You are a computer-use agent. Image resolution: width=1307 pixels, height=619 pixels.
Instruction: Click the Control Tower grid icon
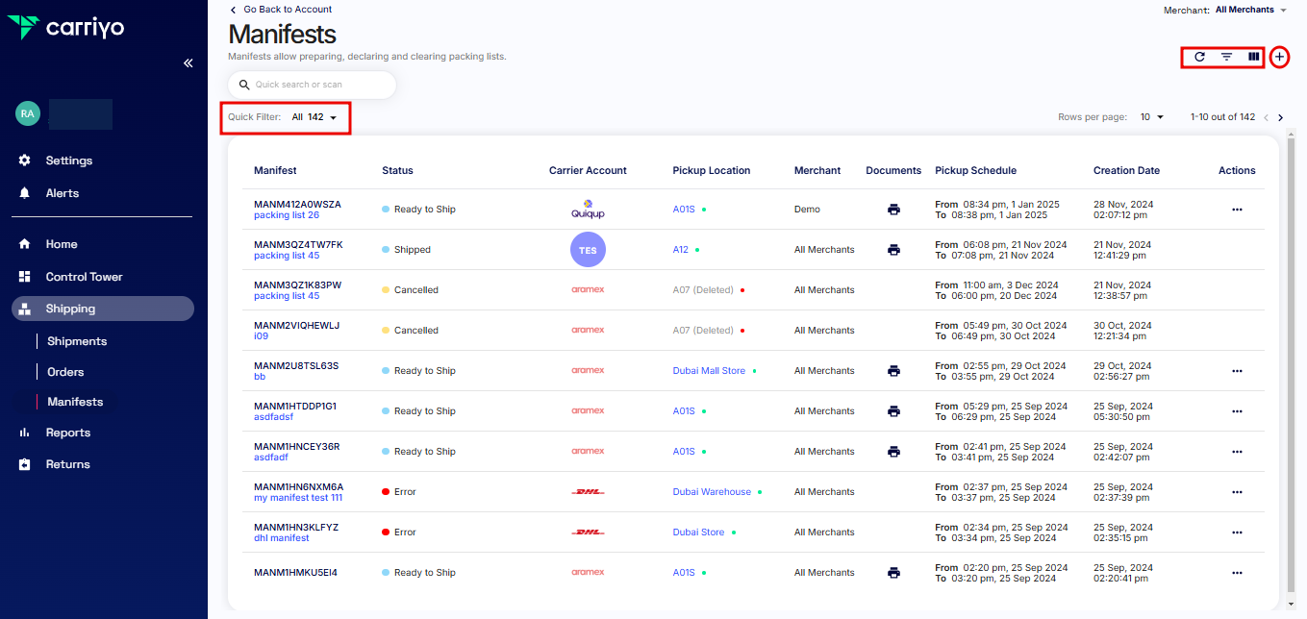point(24,277)
